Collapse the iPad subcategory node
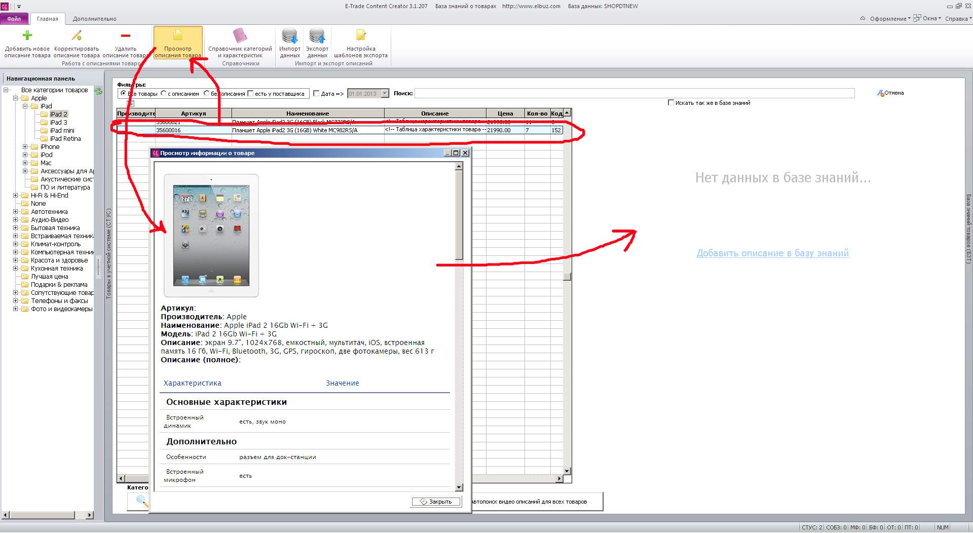 click(x=25, y=106)
